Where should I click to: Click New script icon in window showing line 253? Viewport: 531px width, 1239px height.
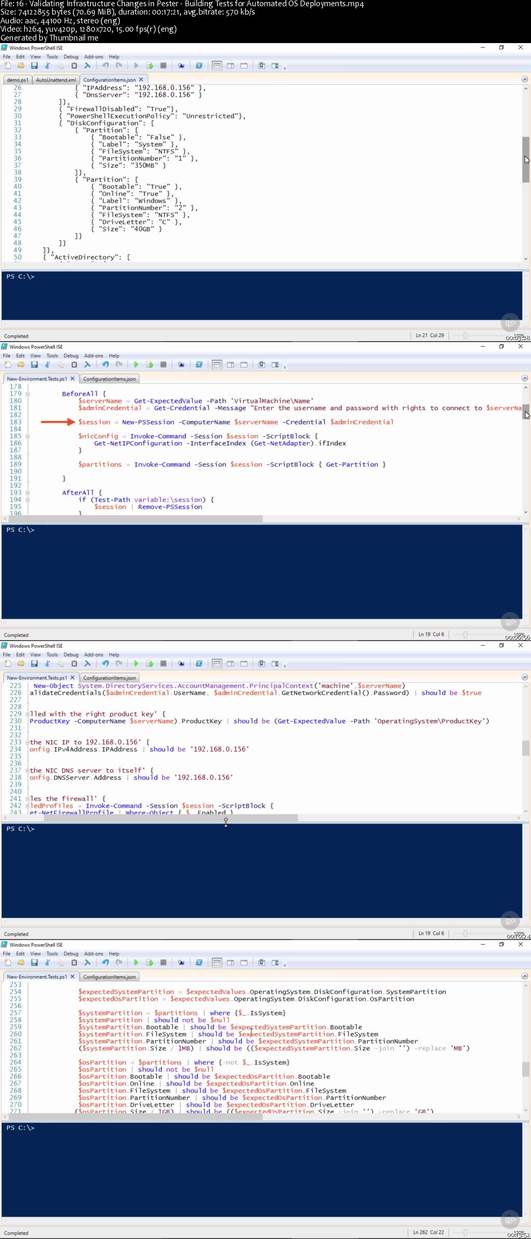pyautogui.click(x=8, y=963)
